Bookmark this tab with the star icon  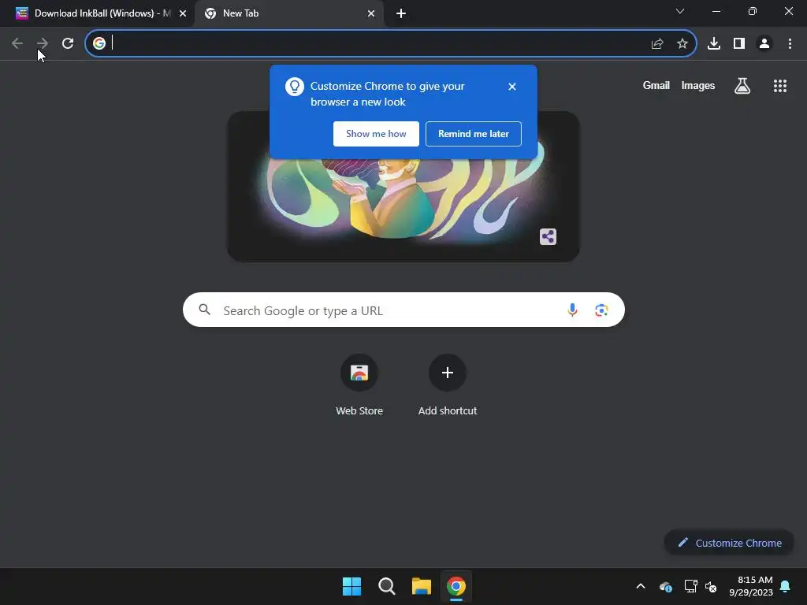click(682, 44)
